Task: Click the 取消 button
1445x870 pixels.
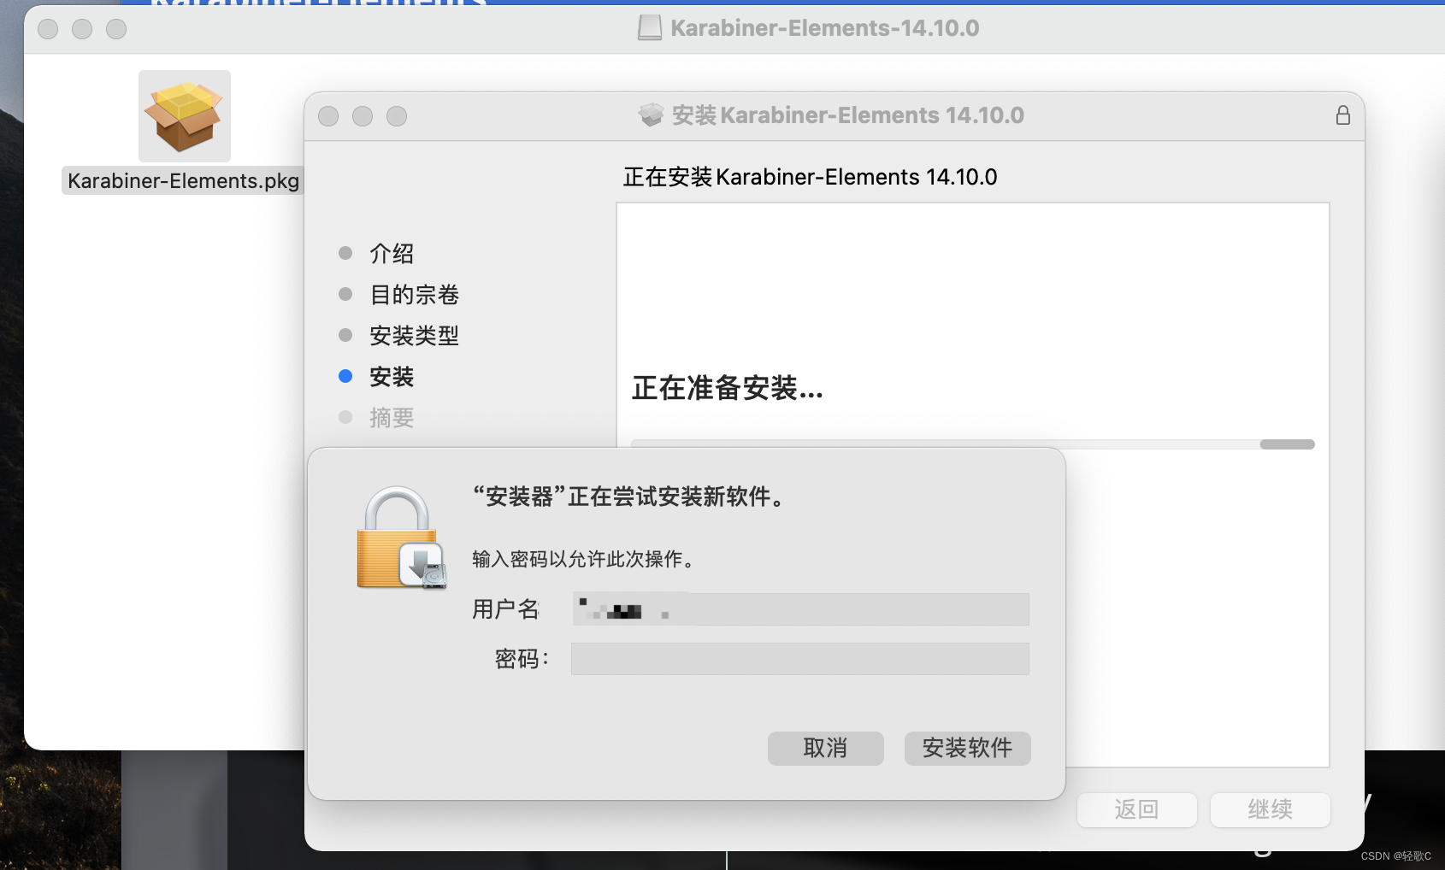Action: [826, 749]
